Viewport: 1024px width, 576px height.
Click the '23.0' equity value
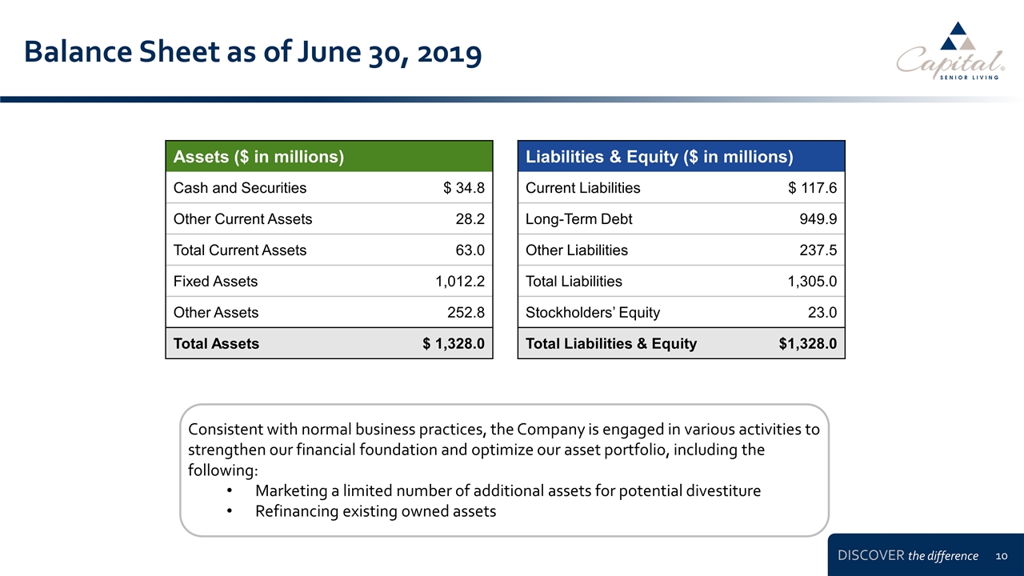823,313
